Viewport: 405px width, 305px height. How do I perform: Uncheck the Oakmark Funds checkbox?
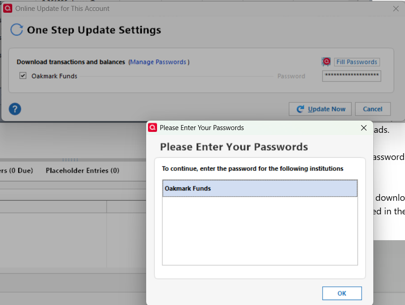(x=23, y=76)
